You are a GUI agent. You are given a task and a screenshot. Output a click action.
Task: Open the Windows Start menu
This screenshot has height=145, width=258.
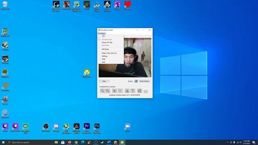pos(3,142)
